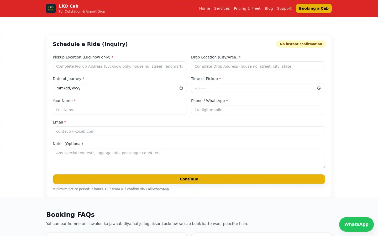Submit the form with Continue
The height and width of the screenshot is (236, 378).
tap(189, 179)
